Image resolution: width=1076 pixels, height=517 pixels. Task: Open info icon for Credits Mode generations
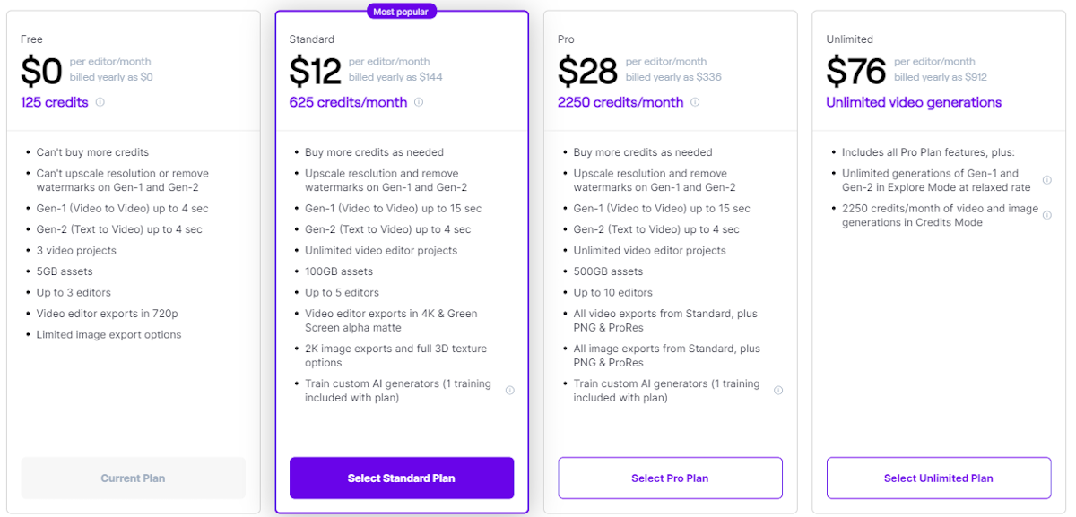click(1046, 215)
